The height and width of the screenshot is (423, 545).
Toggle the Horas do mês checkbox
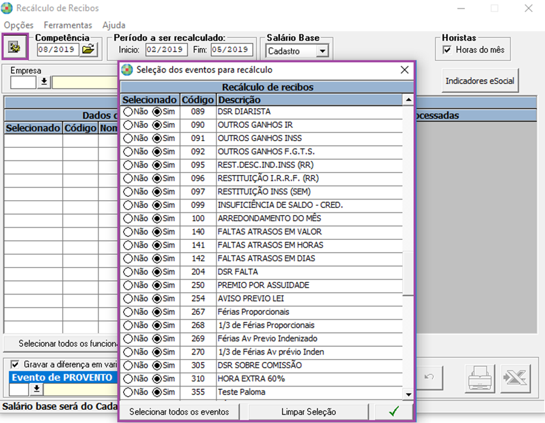[447, 50]
